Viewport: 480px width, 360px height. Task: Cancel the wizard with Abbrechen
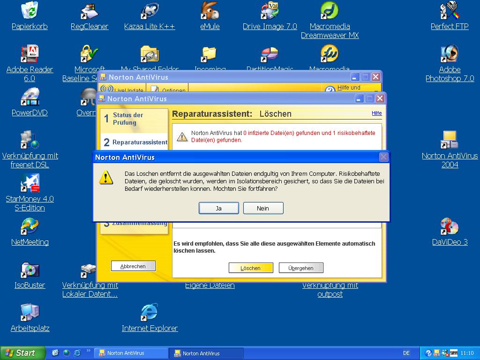click(133, 266)
